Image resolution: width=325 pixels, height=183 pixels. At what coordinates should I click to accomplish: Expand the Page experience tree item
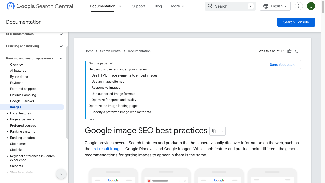tap(7, 119)
